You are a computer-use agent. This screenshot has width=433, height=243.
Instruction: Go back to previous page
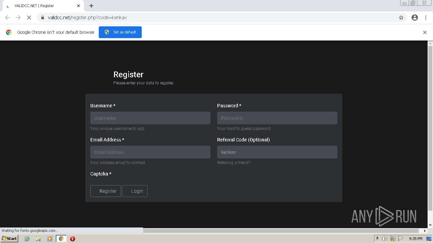pyautogui.click(x=7, y=18)
